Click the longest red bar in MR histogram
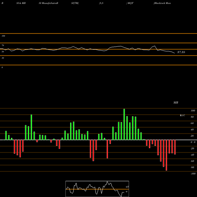The image size is (197, 197). coord(166,155)
